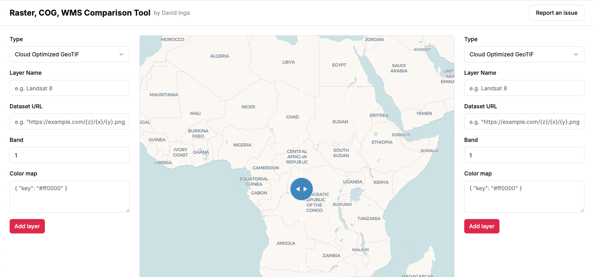This screenshot has height=277, width=594.
Task: Click the map swipe slider handle
Action: (x=302, y=189)
